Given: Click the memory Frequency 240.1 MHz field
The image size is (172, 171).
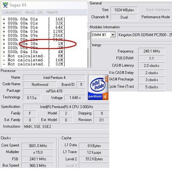Looking at the screenshot, I should 152,51.
